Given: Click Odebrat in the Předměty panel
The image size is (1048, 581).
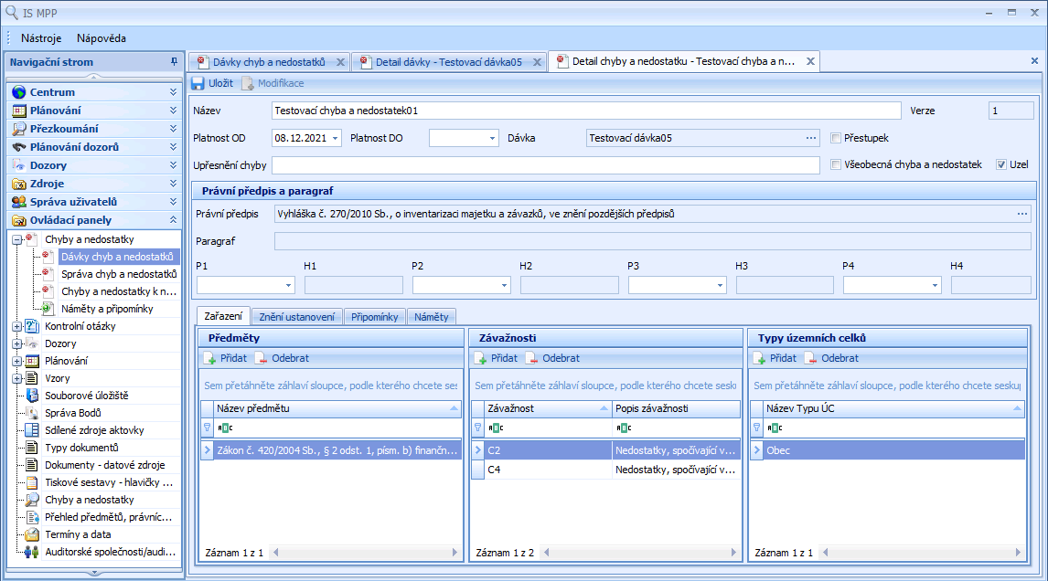Looking at the screenshot, I should [x=283, y=359].
